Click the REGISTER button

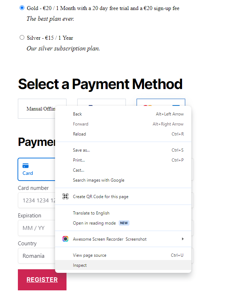42,280
